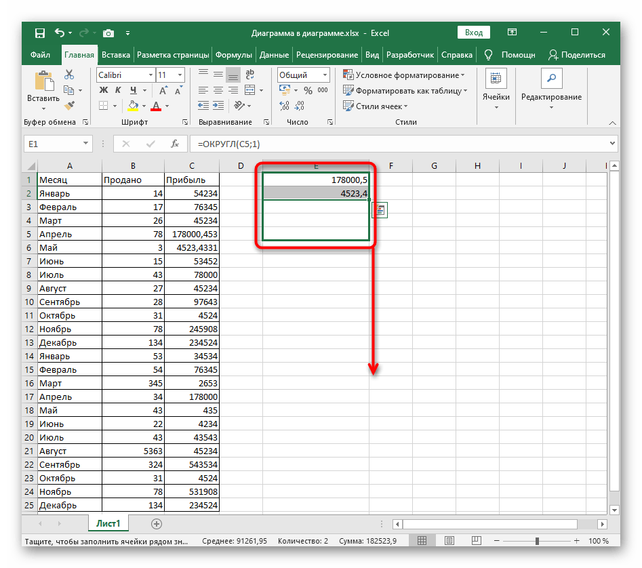
Task: Expand Условное форматирование menu
Action: pyautogui.click(x=404, y=75)
